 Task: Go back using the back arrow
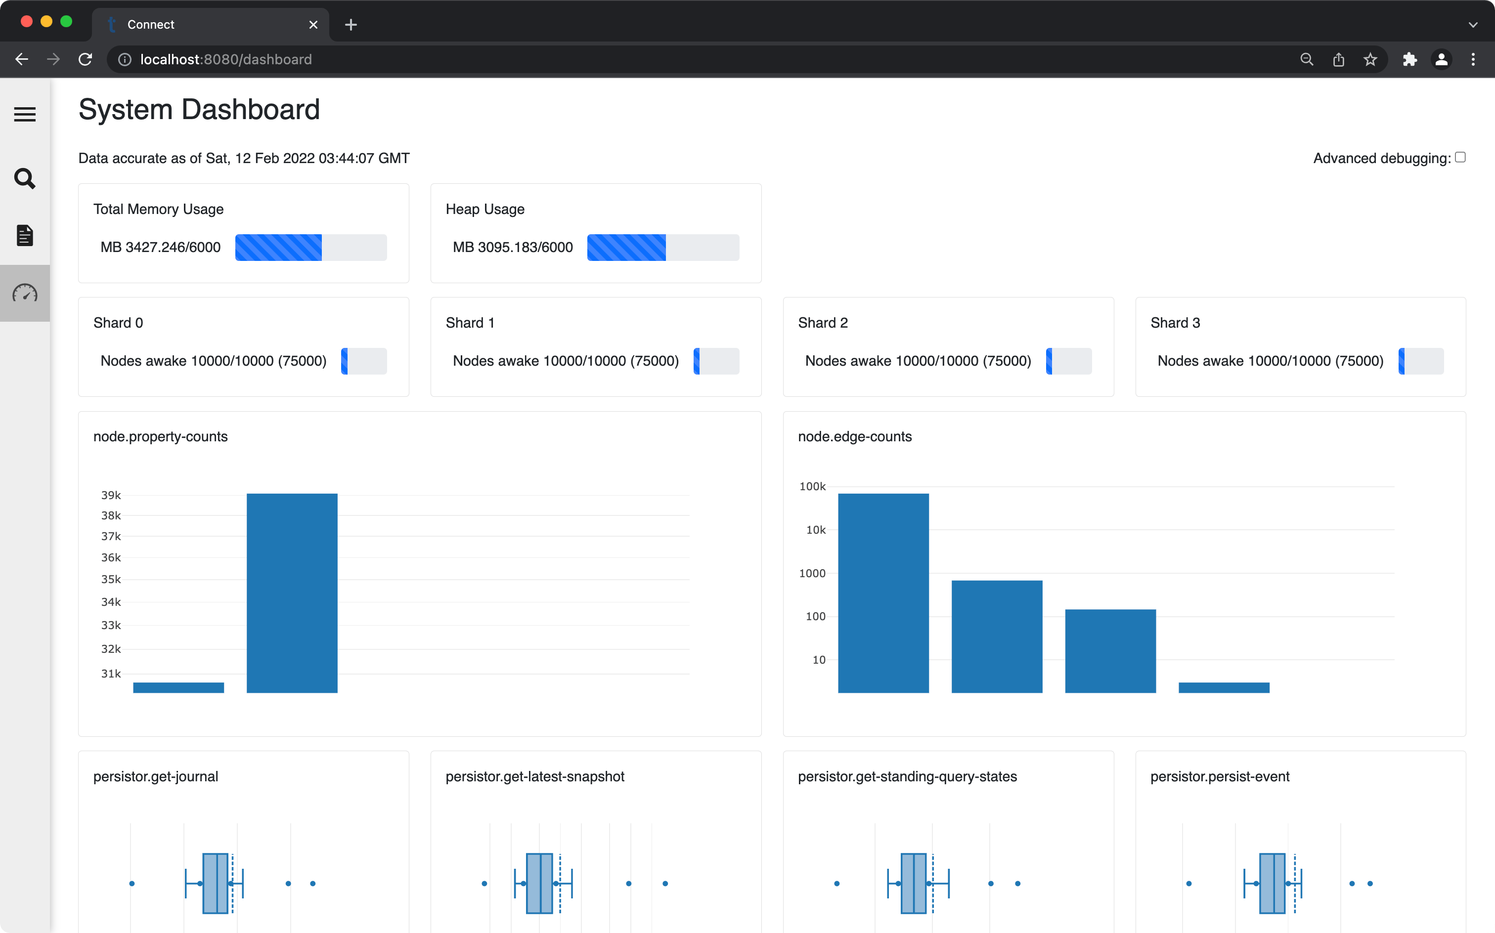22,59
